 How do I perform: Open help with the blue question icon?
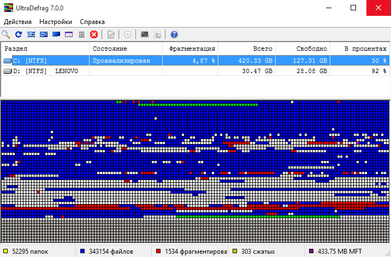[174, 34]
